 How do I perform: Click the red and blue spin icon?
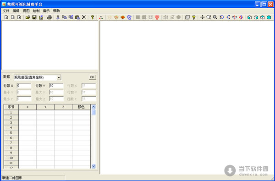241,17
